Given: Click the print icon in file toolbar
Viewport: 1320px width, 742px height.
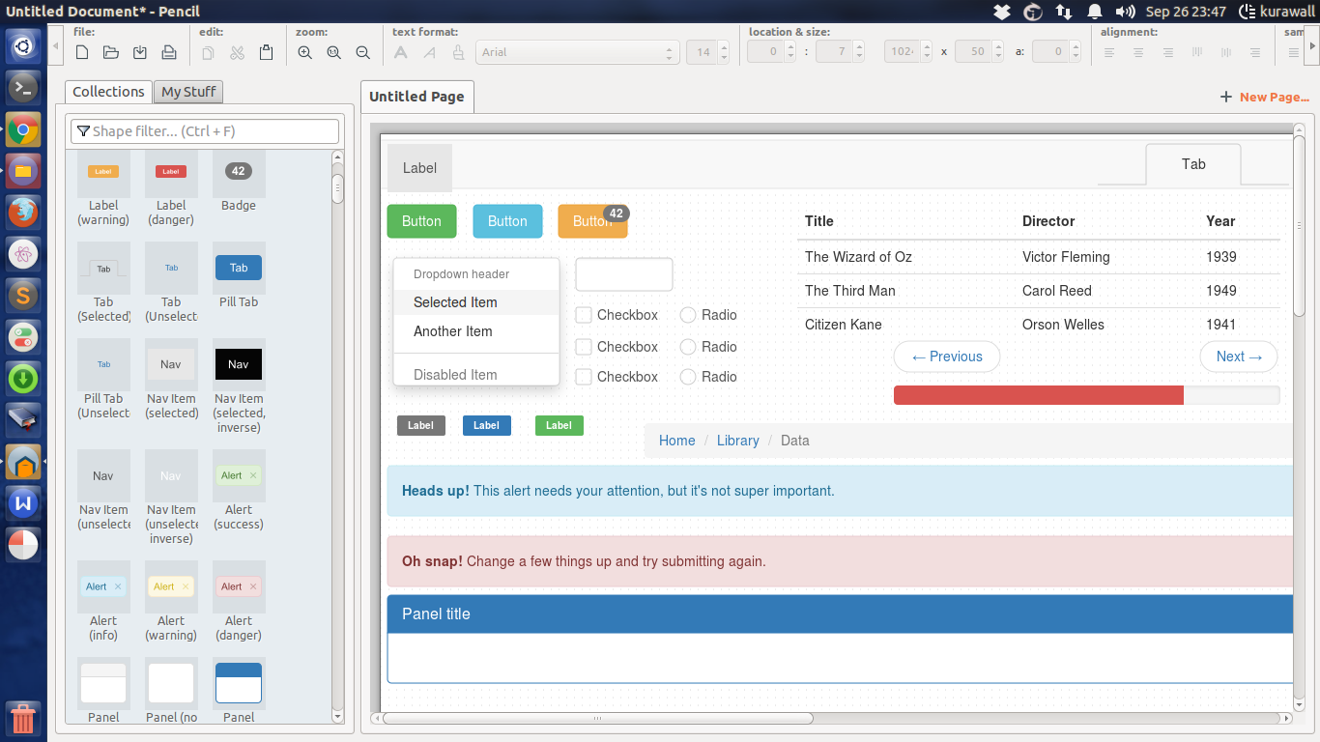Looking at the screenshot, I should pyautogui.click(x=169, y=52).
